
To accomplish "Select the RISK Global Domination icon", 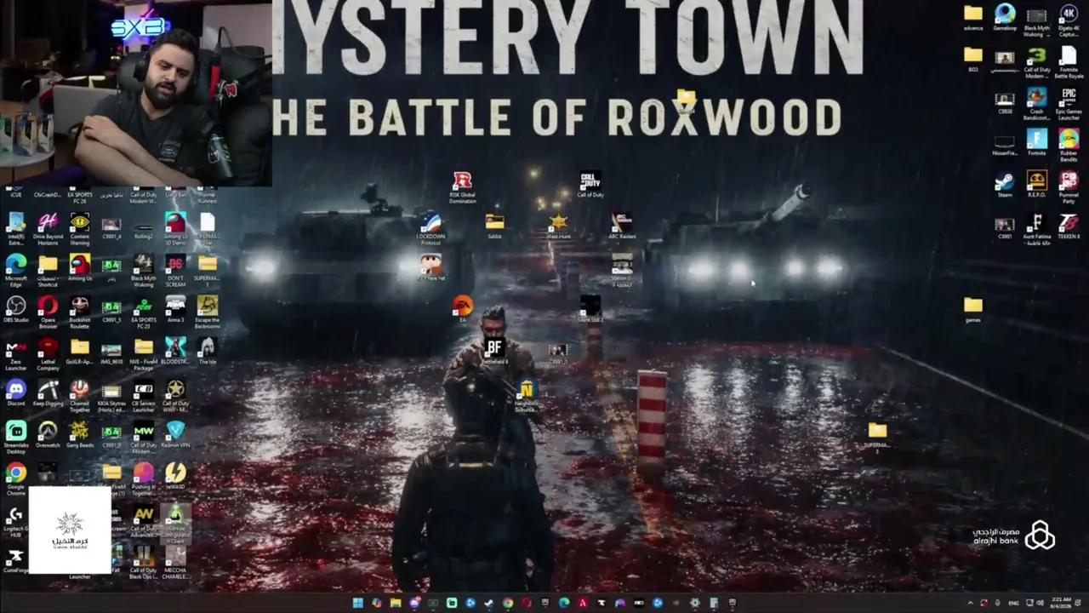I will click(462, 186).
